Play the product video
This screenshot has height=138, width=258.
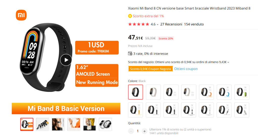tap(66, 60)
